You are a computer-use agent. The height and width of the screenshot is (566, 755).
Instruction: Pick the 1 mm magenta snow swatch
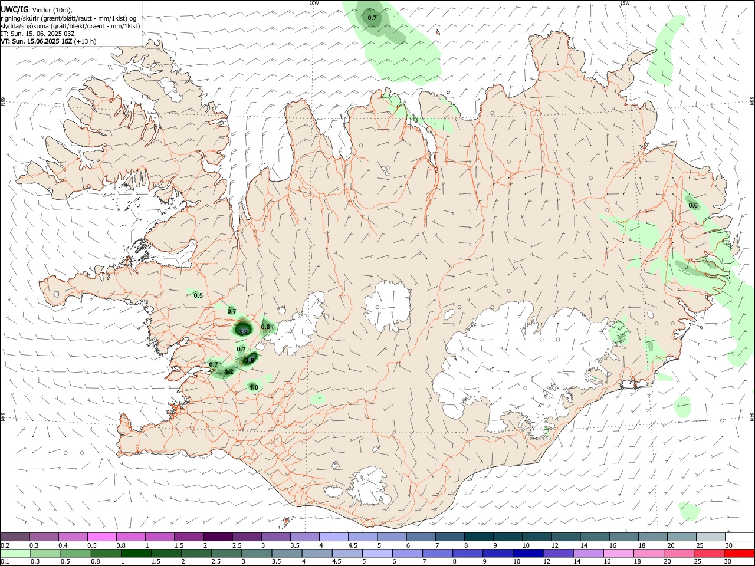click(x=159, y=537)
